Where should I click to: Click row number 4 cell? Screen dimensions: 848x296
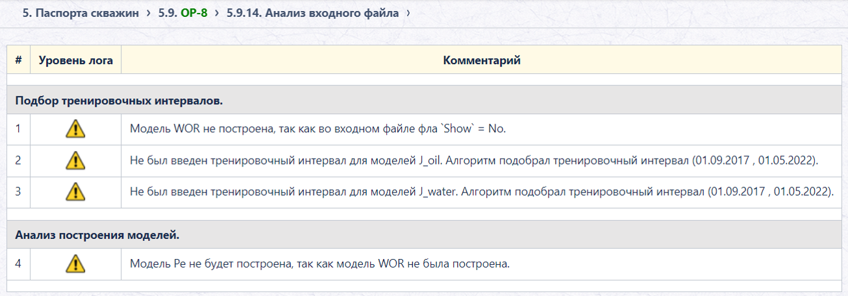(x=19, y=264)
